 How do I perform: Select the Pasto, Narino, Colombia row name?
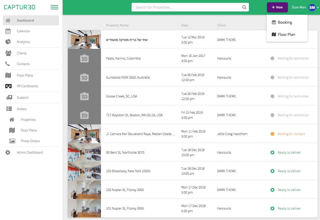coord(123,58)
